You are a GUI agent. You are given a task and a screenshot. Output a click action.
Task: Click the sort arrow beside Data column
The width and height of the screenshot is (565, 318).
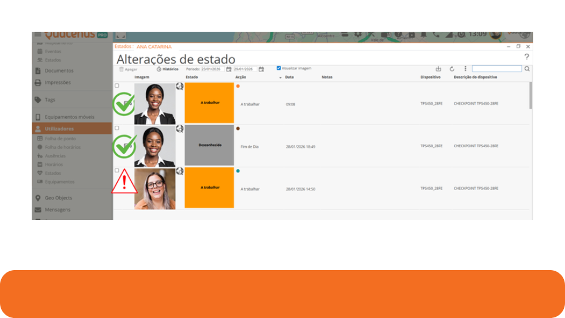(281, 77)
